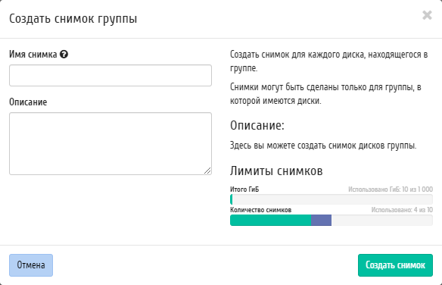Image resolution: width=442 pixels, height=285 pixels.
Task: Click the Лимиты снимков heading
Action: point(276,171)
